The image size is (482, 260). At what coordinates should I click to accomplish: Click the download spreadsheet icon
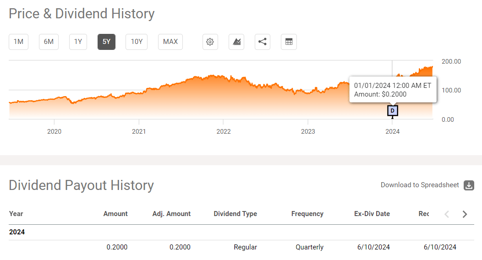(469, 185)
